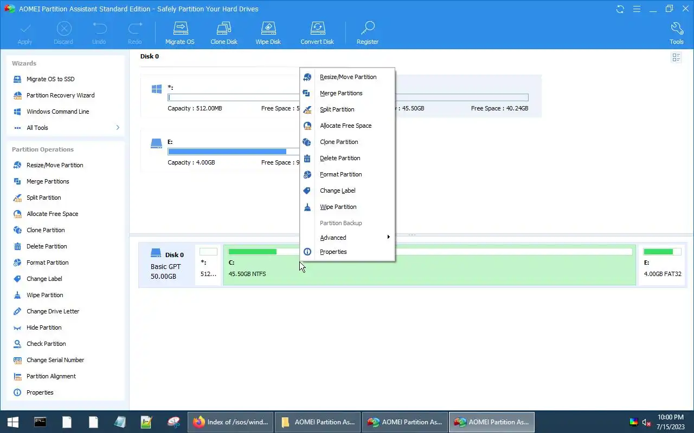
Task: Choose Resize/Move Partition in left sidebar
Action: tap(55, 165)
